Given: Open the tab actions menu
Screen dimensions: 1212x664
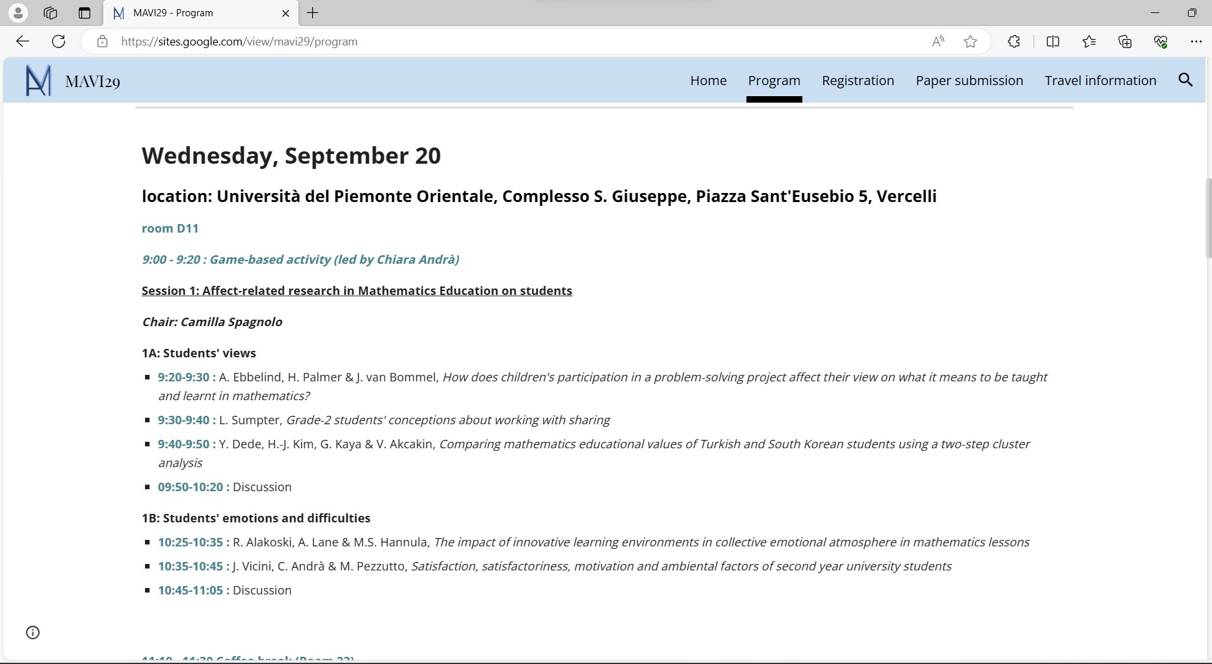Looking at the screenshot, I should click(x=84, y=13).
